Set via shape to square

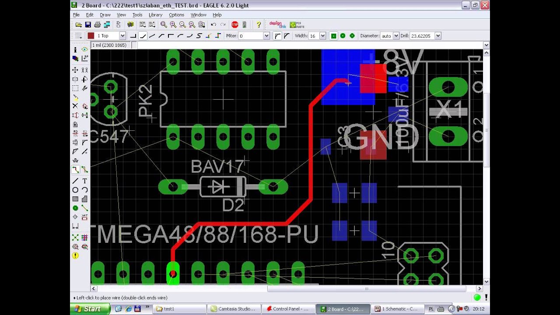[334, 36]
